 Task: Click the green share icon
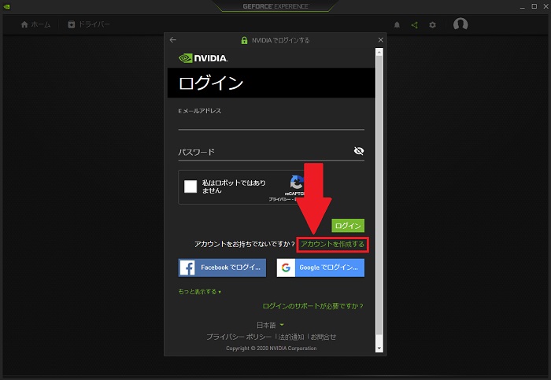click(x=415, y=25)
